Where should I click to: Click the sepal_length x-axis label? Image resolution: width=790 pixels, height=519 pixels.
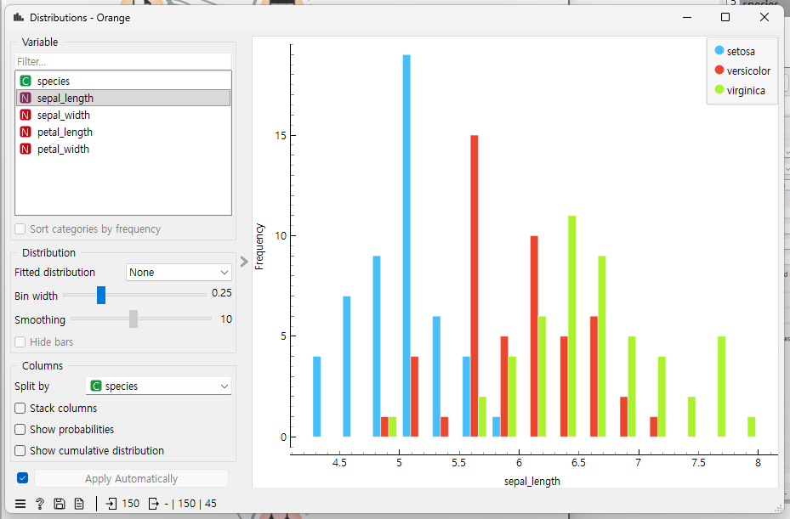point(532,482)
